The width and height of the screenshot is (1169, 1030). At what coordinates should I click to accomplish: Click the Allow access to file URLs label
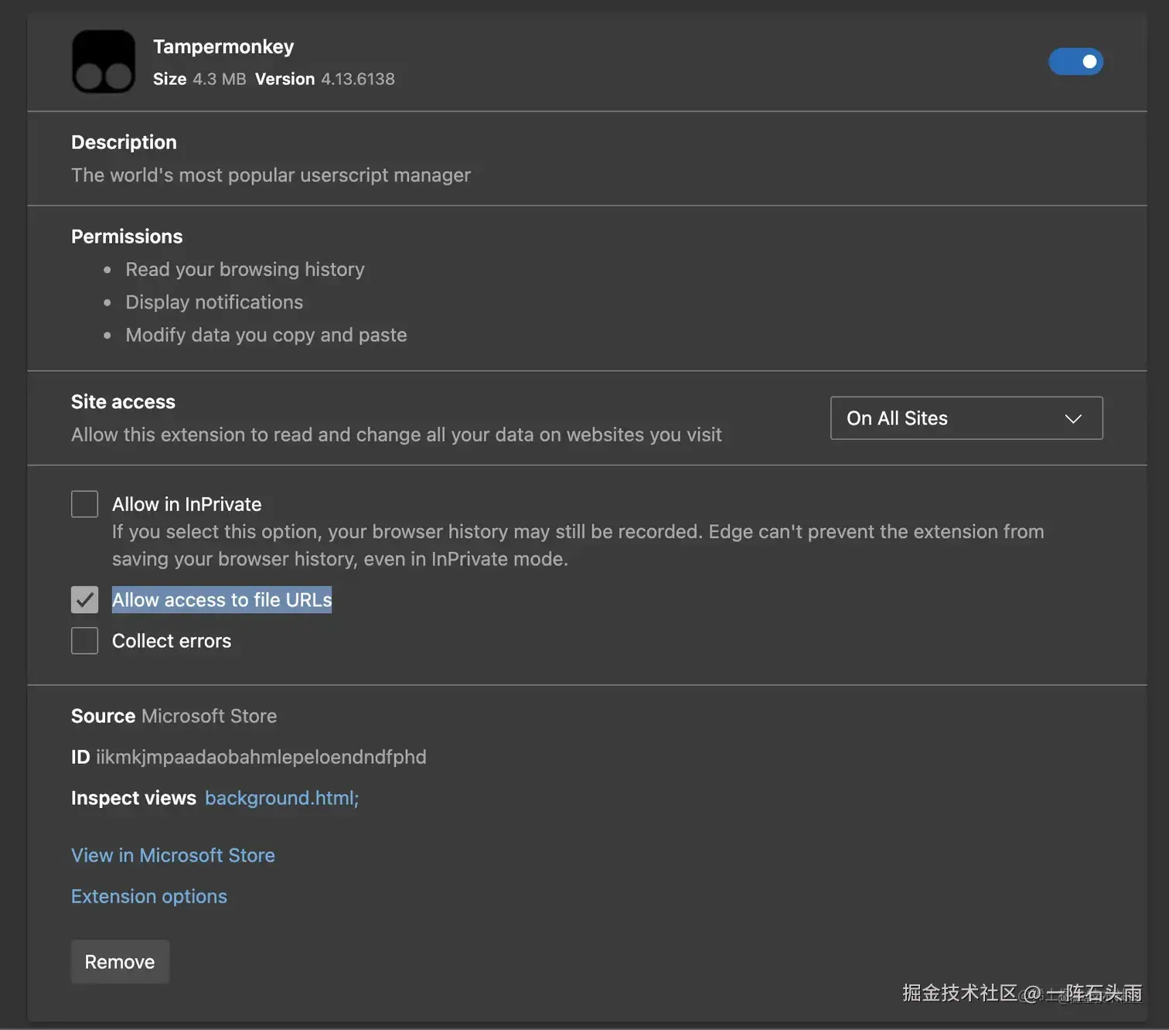pyautogui.click(x=222, y=600)
